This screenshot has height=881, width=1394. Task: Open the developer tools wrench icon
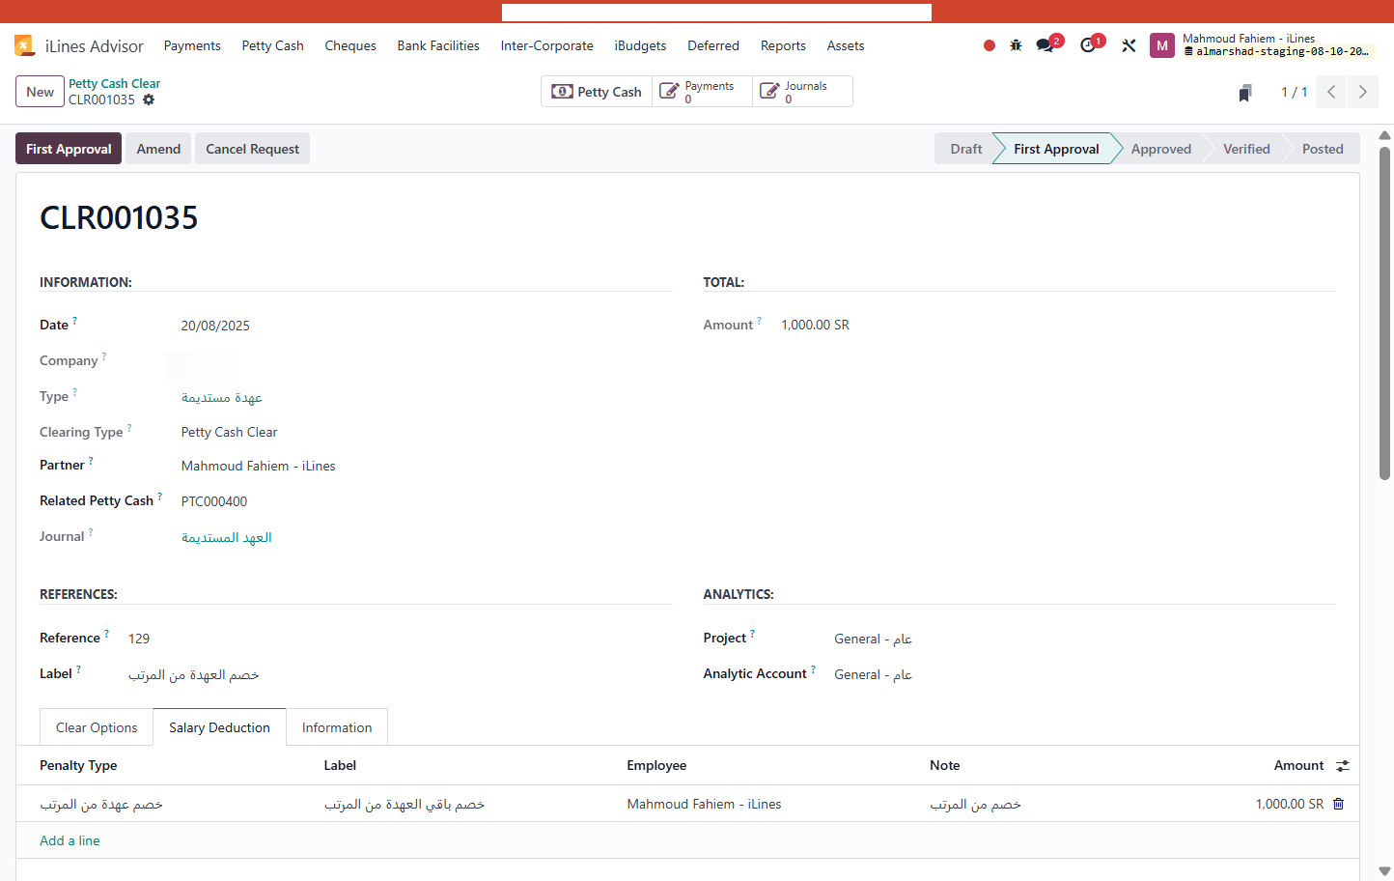pyautogui.click(x=1129, y=45)
